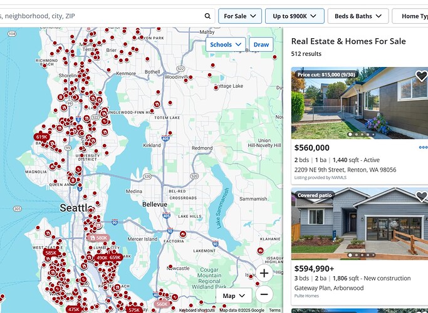Click the 659K map price pin
The width and height of the screenshot is (428, 313).
(x=115, y=257)
